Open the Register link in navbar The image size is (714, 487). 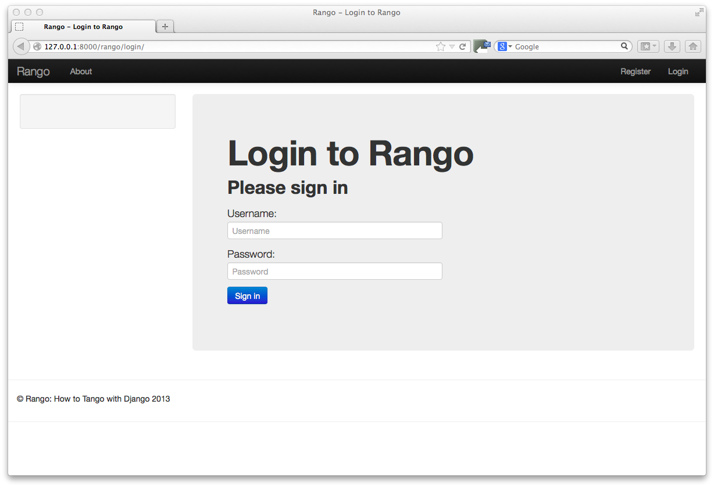click(636, 71)
